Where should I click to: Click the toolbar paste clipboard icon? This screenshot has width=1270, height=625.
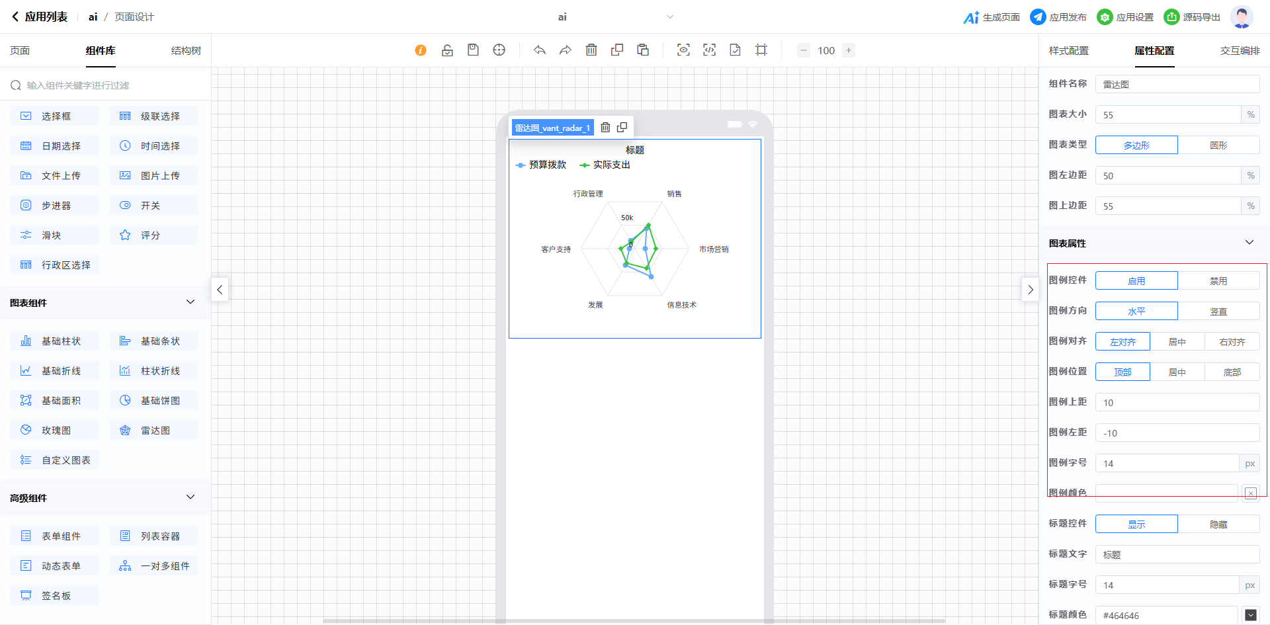[x=643, y=50]
